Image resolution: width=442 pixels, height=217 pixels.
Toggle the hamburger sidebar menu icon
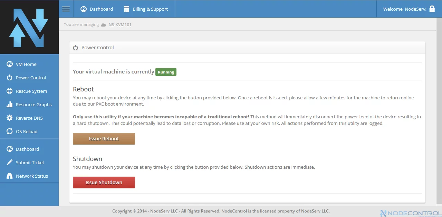coord(66,9)
